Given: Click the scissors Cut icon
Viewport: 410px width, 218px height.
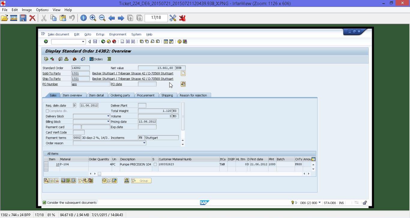Looking at the screenshot, I should (44, 18).
